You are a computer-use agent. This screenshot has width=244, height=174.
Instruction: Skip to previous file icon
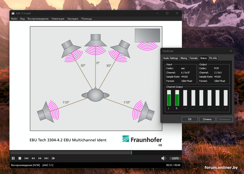click(27, 158)
